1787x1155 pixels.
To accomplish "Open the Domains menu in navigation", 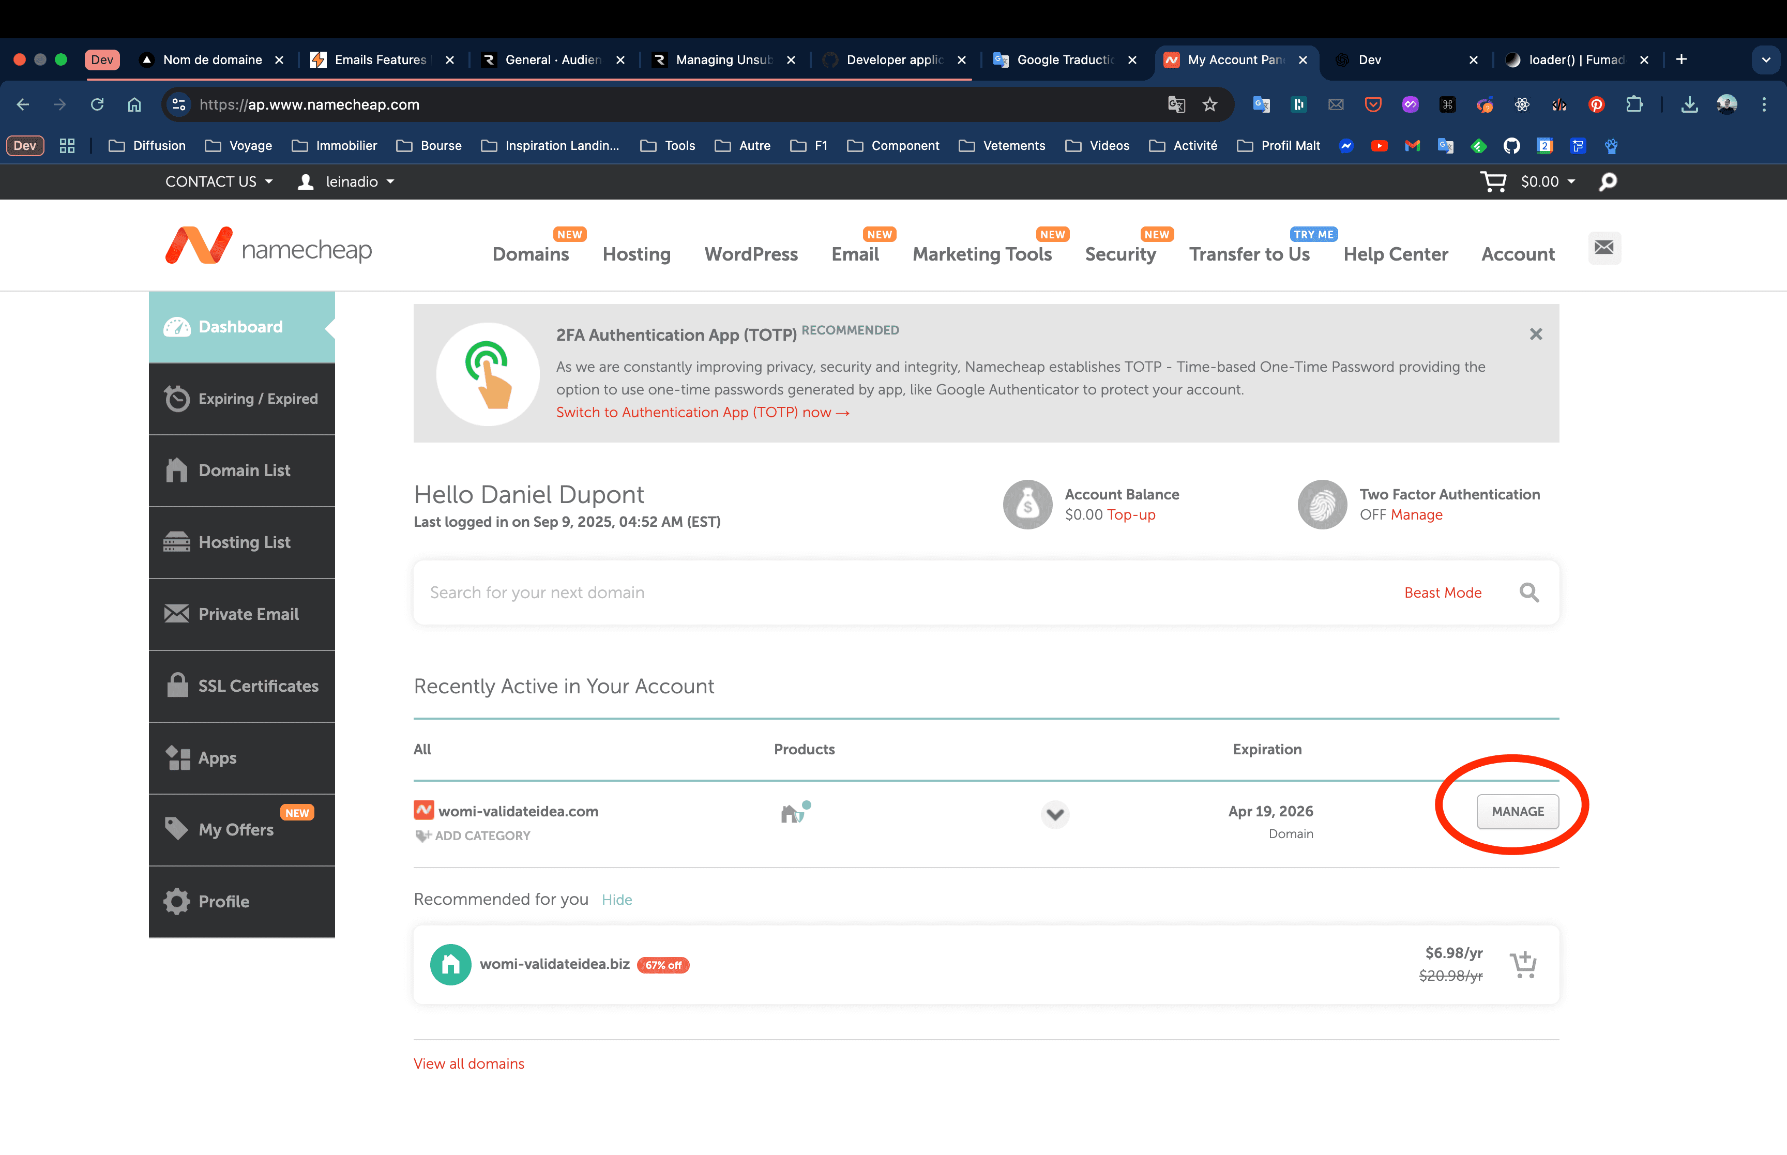I will pos(530,254).
